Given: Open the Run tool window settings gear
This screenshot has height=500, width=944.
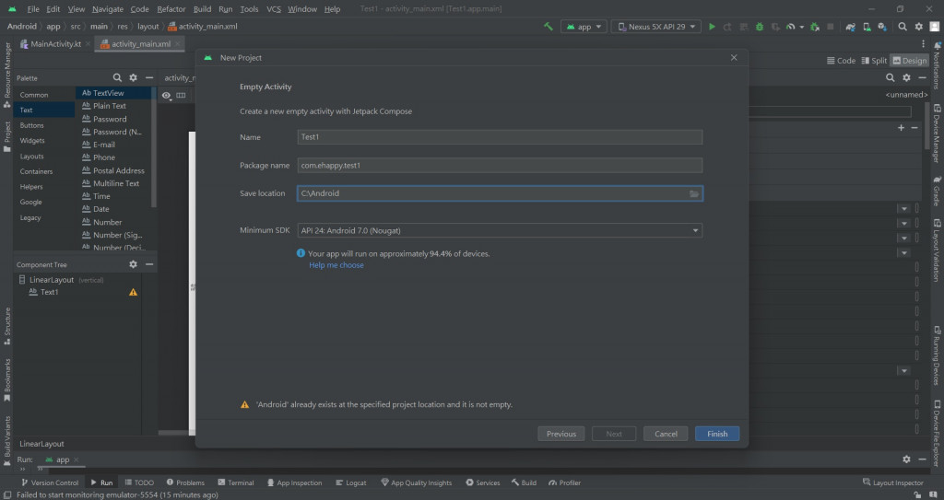Looking at the screenshot, I should coord(907,459).
